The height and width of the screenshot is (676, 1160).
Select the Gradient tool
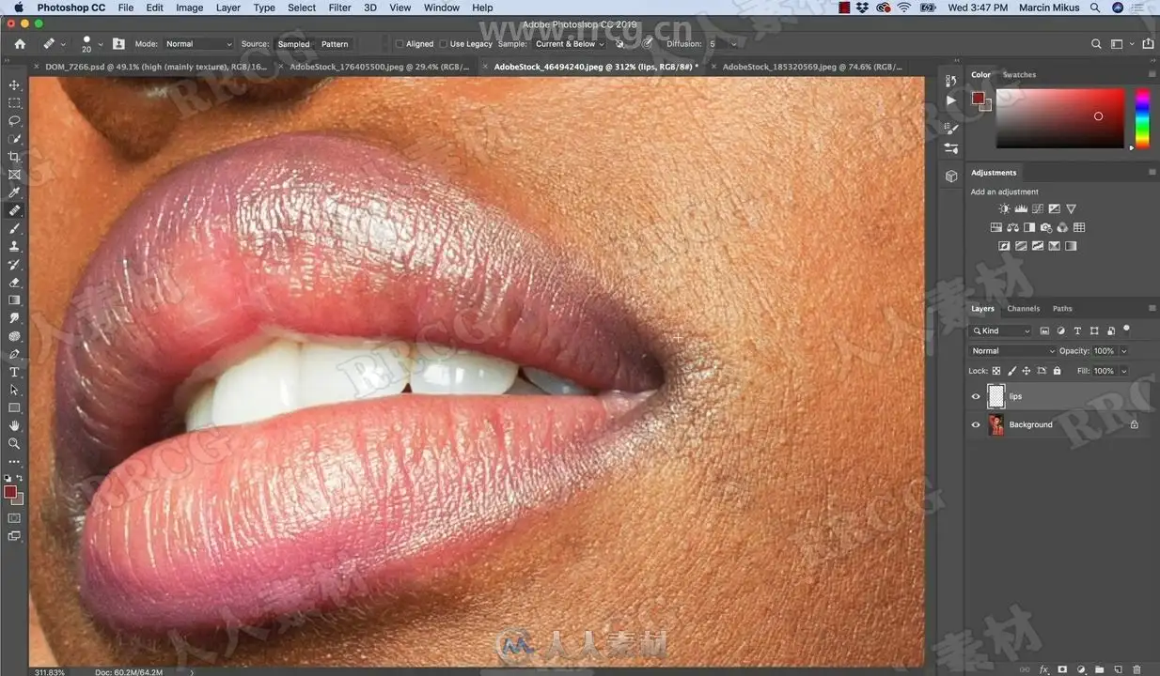pos(14,300)
